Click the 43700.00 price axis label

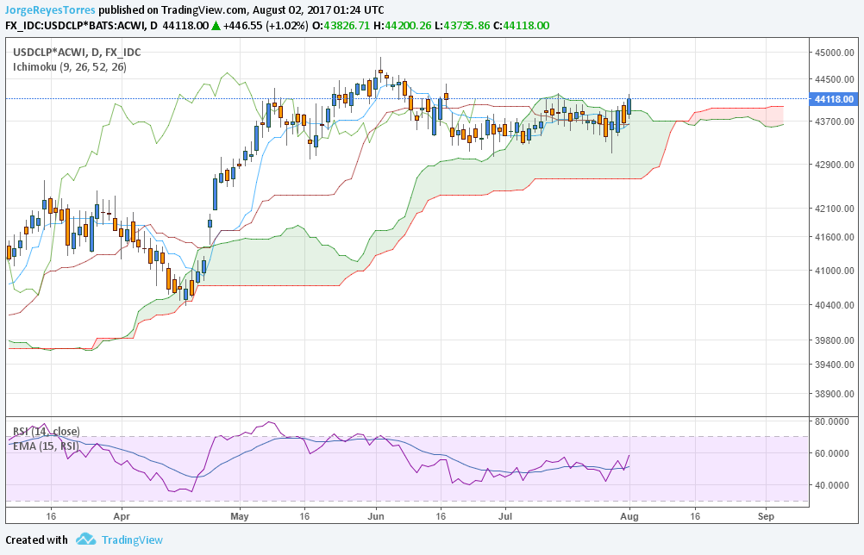tap(834, 122)
